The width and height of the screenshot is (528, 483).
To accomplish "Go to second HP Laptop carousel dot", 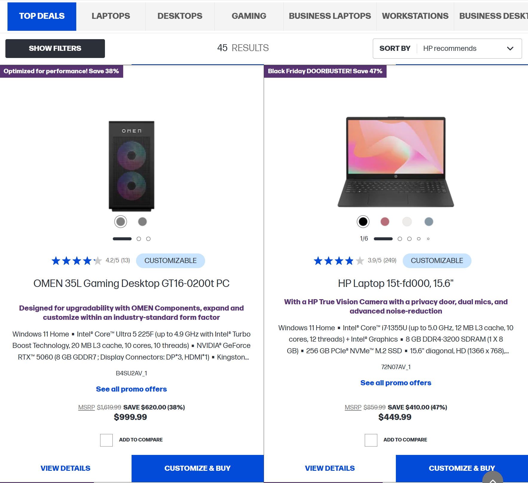I will coord(400,239).
